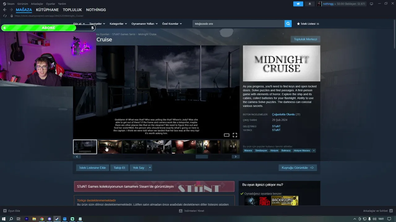Click the Simülasyon tag
This screenshot has width=396, height=222.
point(261,150)
